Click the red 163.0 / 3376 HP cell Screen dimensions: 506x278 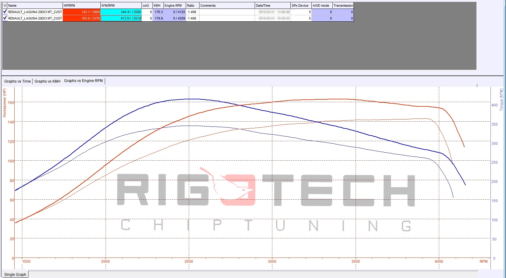[81, 18]
